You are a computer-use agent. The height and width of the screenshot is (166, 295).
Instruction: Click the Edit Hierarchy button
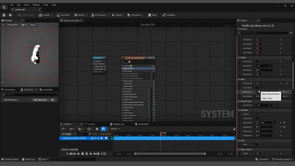coord(40,100)
